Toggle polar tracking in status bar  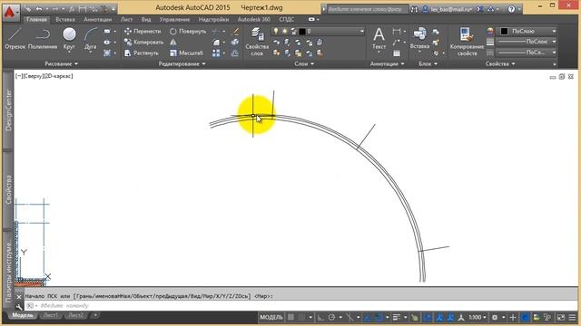pos(331,317)
